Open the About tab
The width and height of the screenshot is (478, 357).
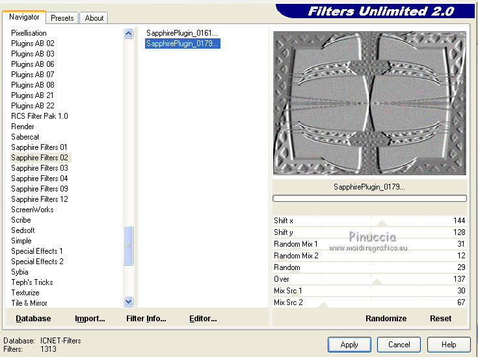tap(94, 18)
